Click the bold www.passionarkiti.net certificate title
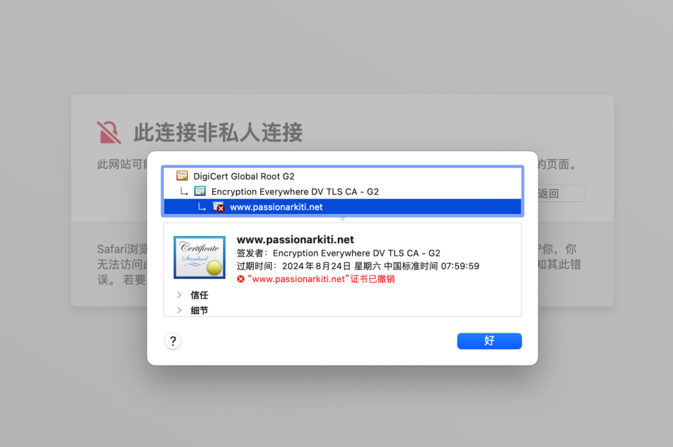This screenshot has width=673, height=447. coord(295,239)
